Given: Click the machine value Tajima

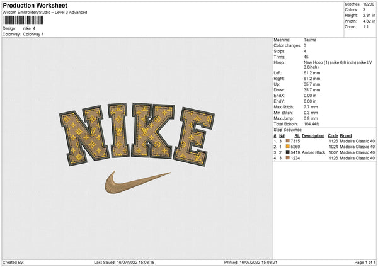Looking at the screenshot, I should (x=310, y=40).
